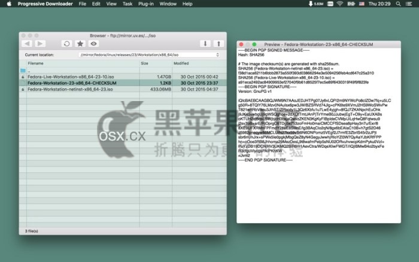419x262 pixels.
Task: Click the '3 file(s)' status text
Action: 32,231
